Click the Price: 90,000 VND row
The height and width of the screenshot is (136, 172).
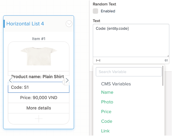pyautogui.click(x=39, y=98)
